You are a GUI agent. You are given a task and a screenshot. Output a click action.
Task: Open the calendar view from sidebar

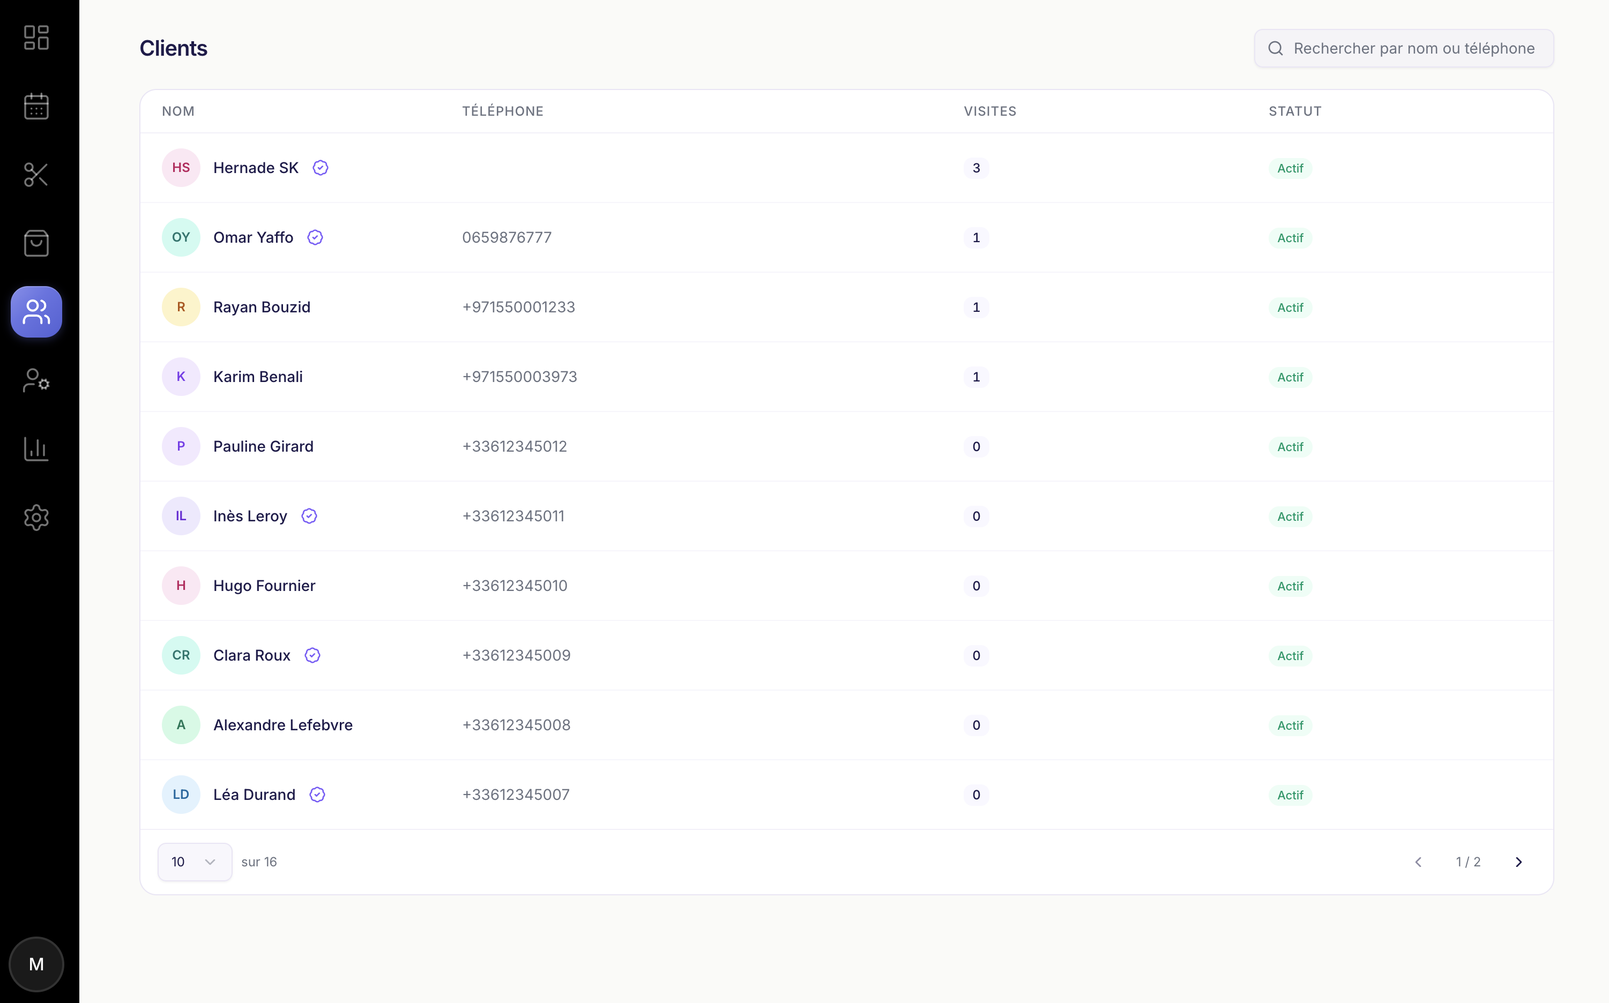36,106
